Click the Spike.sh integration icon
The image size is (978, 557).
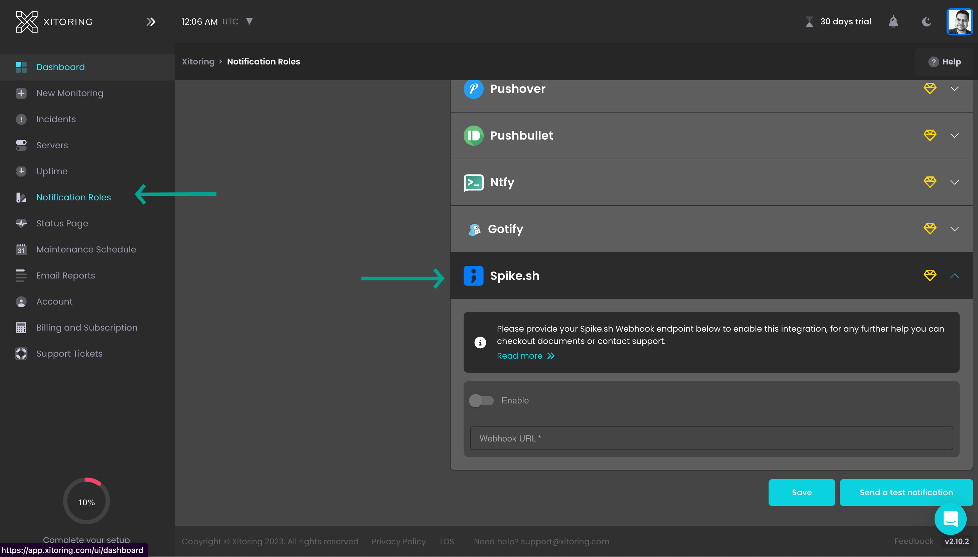point(473,276)
